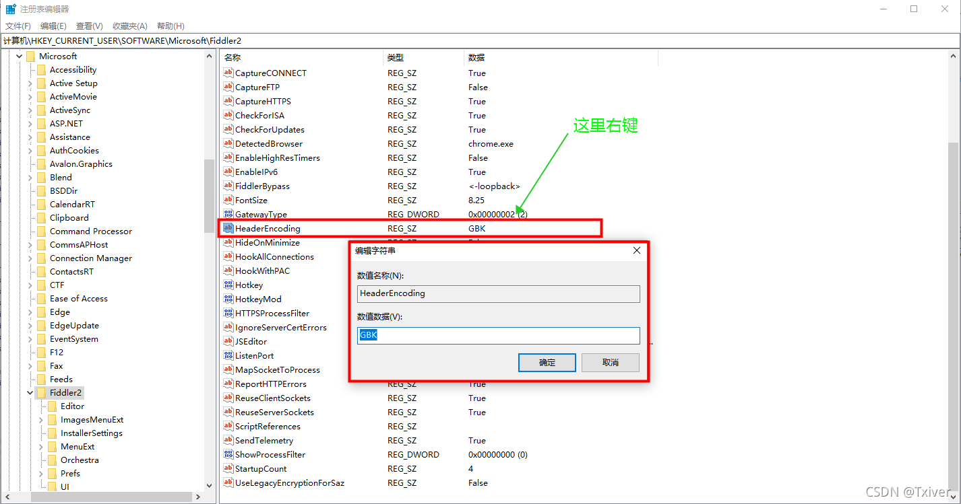Click the 类型 column header

click(x=424, y=58)
